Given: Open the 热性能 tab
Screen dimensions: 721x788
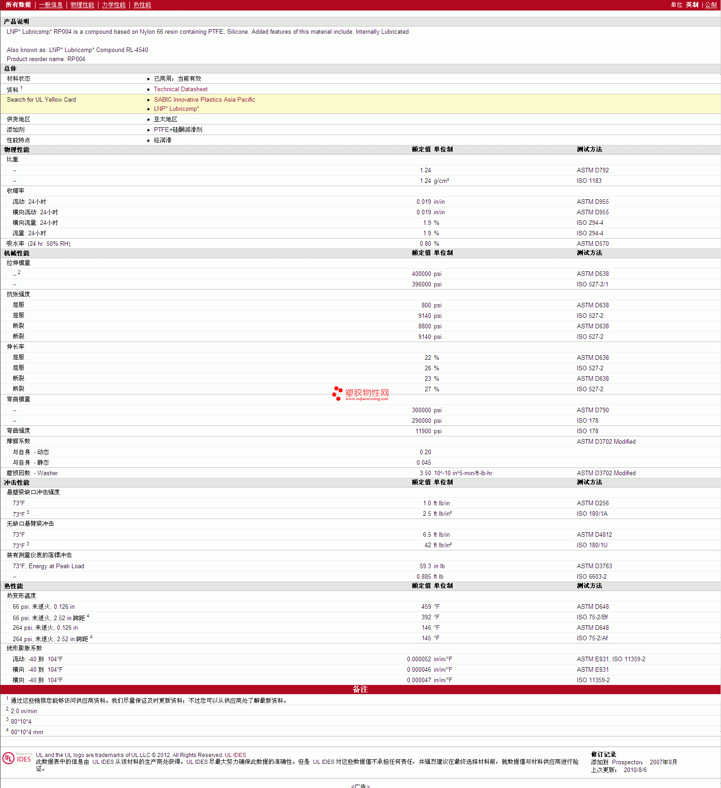Looking at the screenshot, I should (142, 5).
